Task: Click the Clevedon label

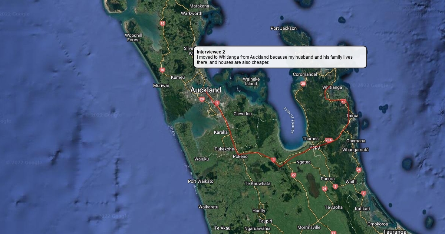Action: pyautogui.click(x=243, y=114)
